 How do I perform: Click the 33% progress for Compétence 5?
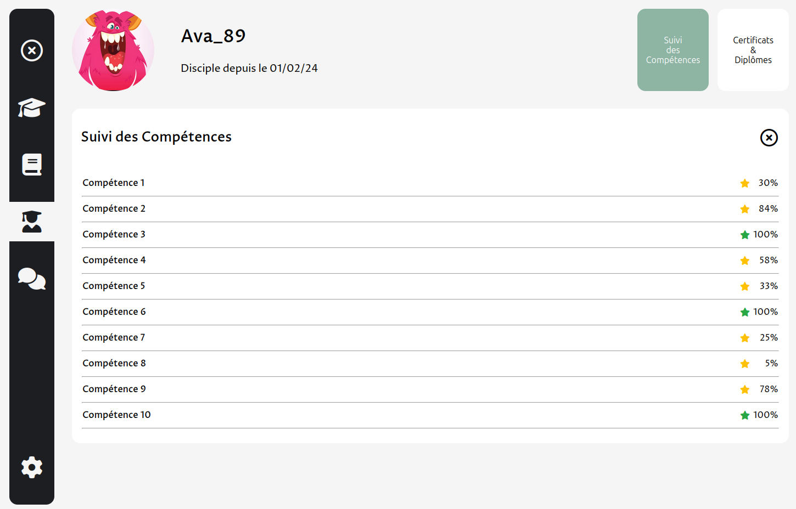click(769, 286)
